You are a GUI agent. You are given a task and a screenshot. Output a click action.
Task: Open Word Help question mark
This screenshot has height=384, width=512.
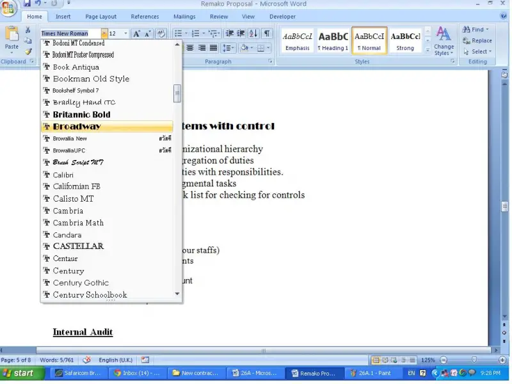tap(503, 16)
